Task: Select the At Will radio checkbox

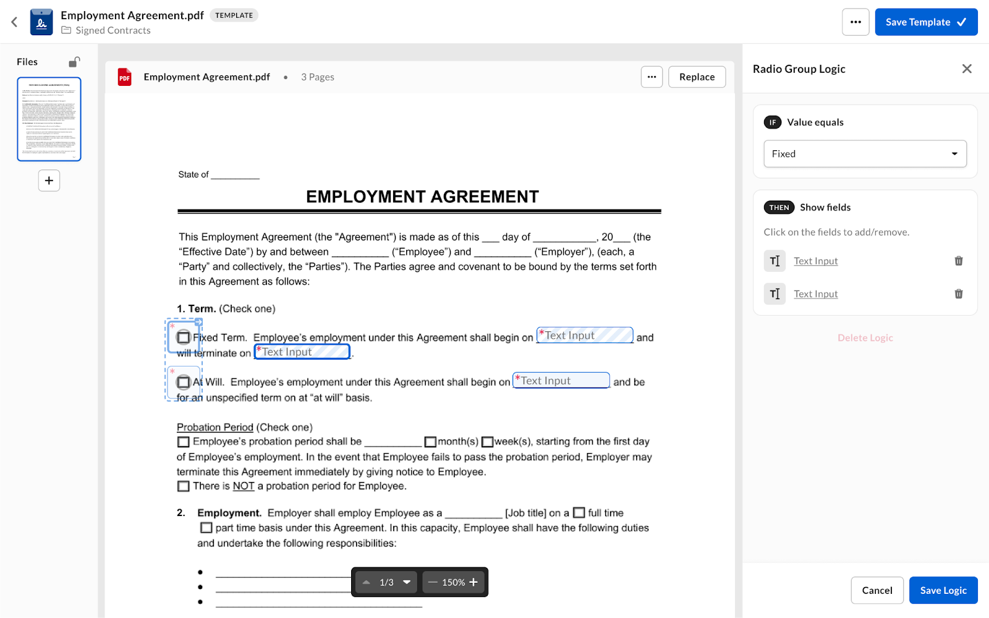Action: click(183, 382)
